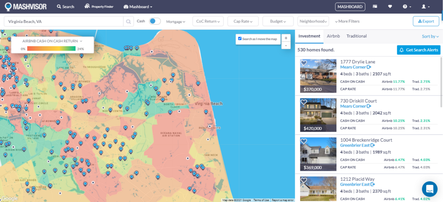Zoom in on the map
Viewport: 443px width, 202px height.
click(x=286, y=38)
